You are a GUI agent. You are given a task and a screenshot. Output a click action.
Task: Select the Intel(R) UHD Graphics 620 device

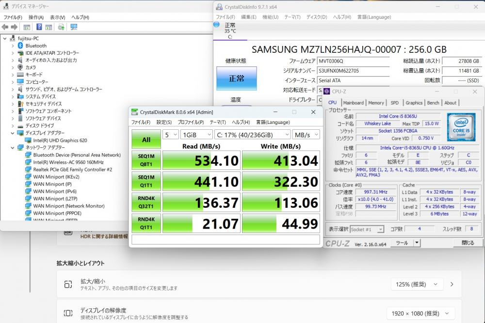click(60, 140)
